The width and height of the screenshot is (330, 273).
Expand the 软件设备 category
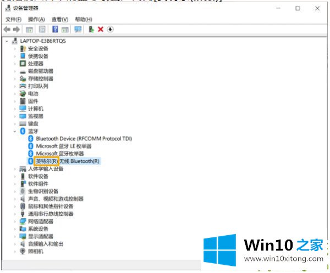pos(15,177)
